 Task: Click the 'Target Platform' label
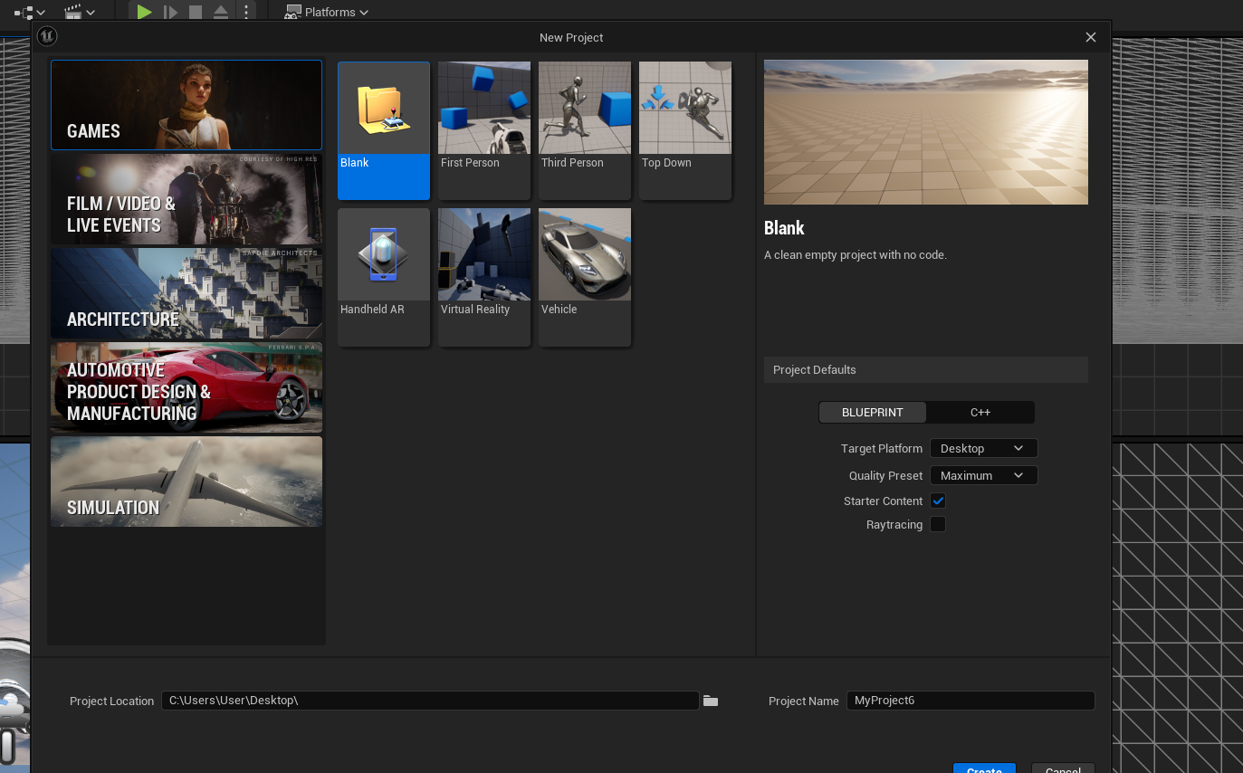882,448
